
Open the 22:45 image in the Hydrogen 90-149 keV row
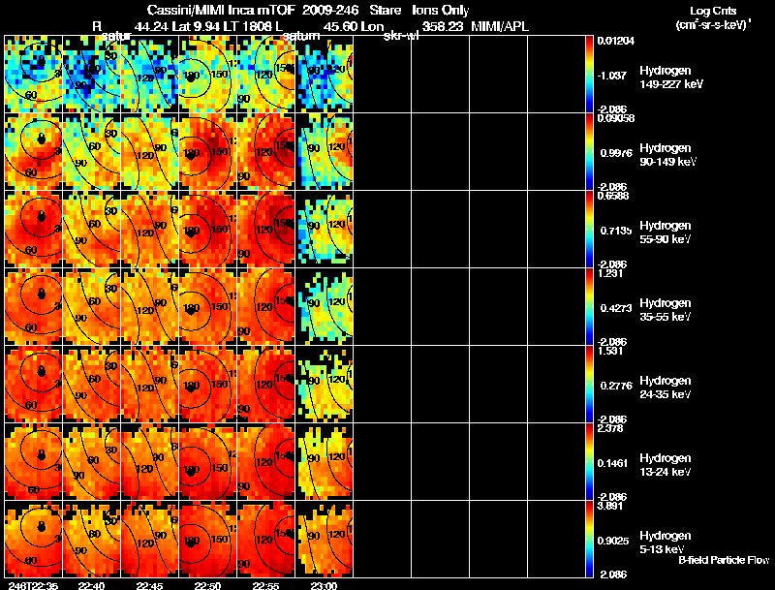(150, 152)
